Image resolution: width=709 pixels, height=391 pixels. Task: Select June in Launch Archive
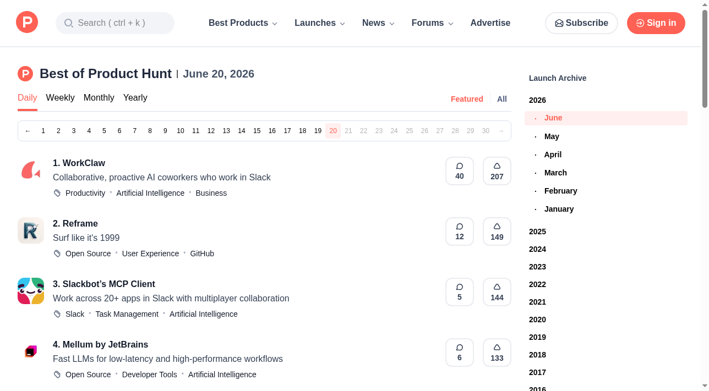tap(606, 118)
